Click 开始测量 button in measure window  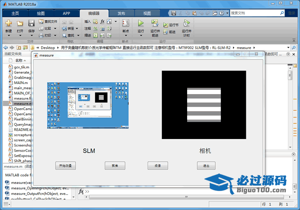click(65, 165)
